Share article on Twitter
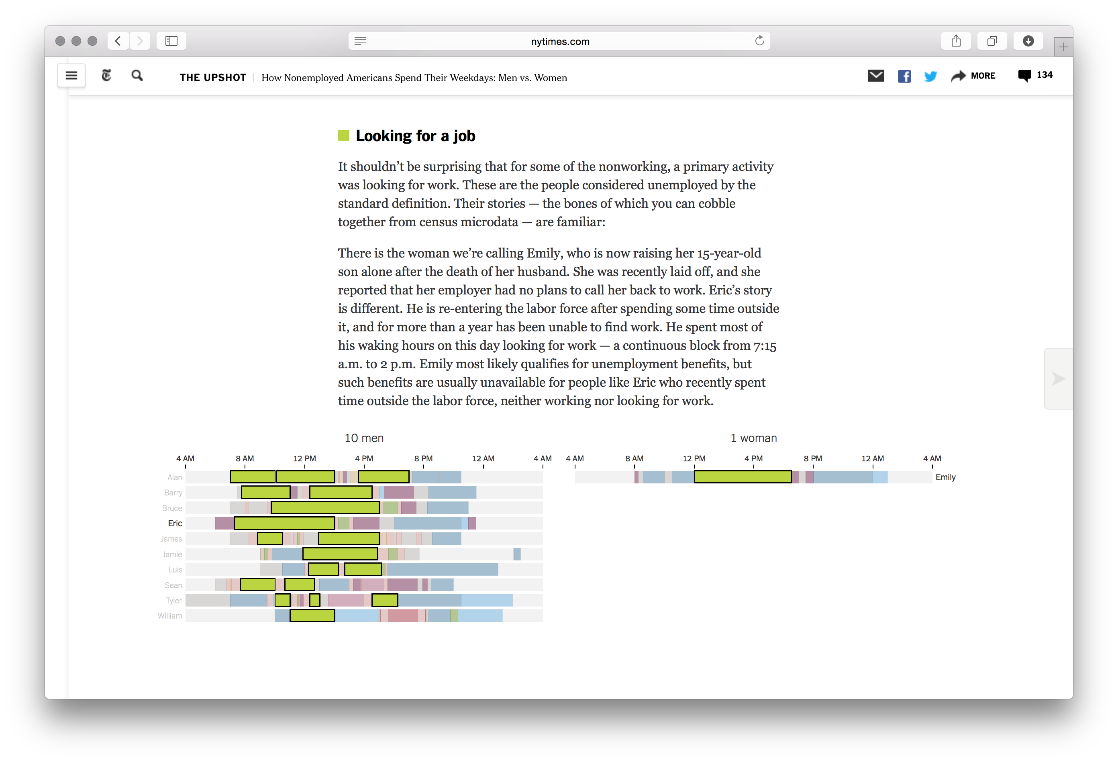The image size is (1118, 763). [930, 76]
